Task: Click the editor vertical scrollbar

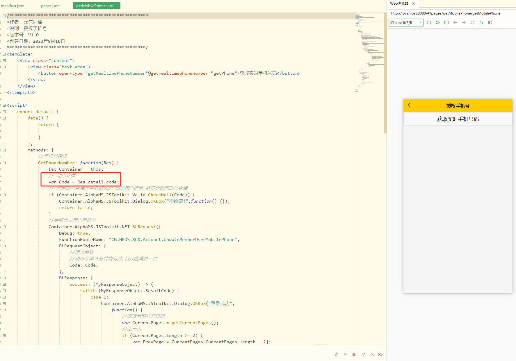Action: click(x=385, y=73)
